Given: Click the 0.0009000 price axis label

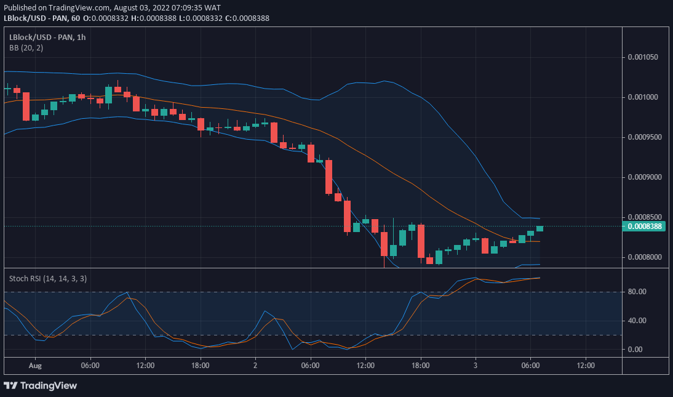Looking at the screenshot, I should pos(644,177).
